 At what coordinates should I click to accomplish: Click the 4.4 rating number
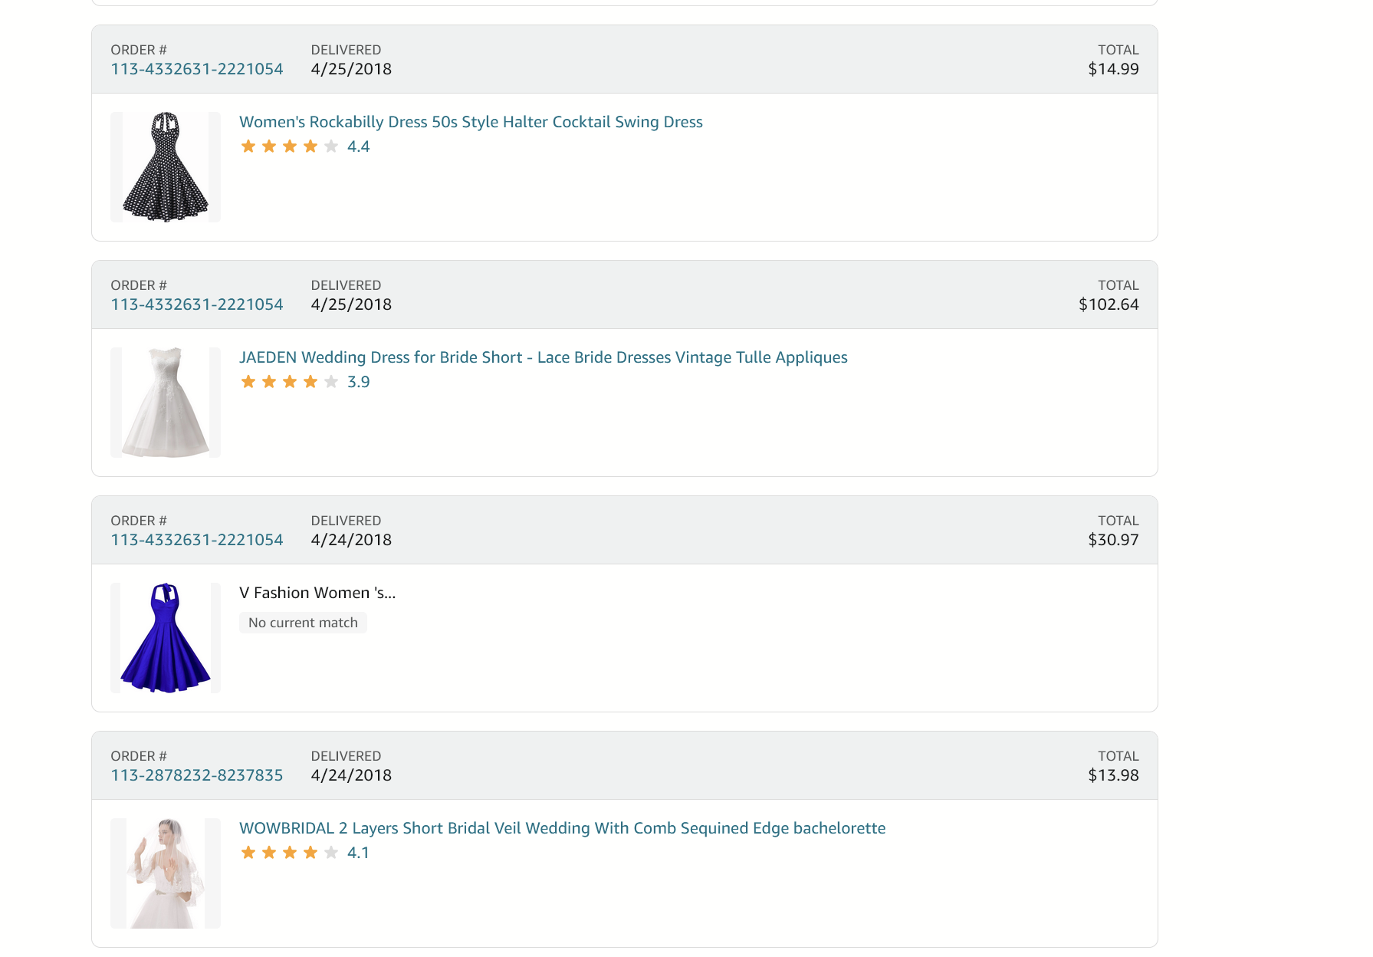[359, 146]
